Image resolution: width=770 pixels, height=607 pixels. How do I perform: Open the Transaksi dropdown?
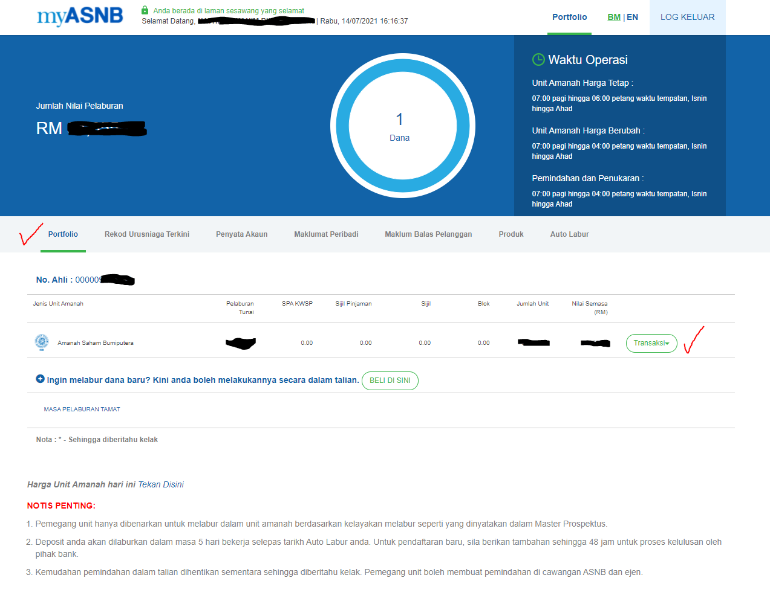click(x=651, y=343)
